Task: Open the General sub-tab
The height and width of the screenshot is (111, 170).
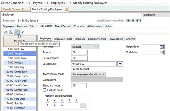Action: pyautogui.click(x=130, y=39)
